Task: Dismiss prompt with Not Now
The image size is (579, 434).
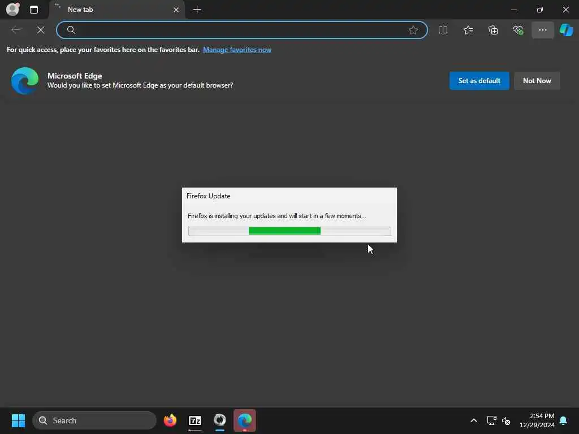Action: tap(537, 80)
